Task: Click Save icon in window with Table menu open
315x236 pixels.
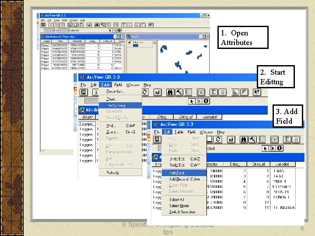Action: click(x=84, y=92)
